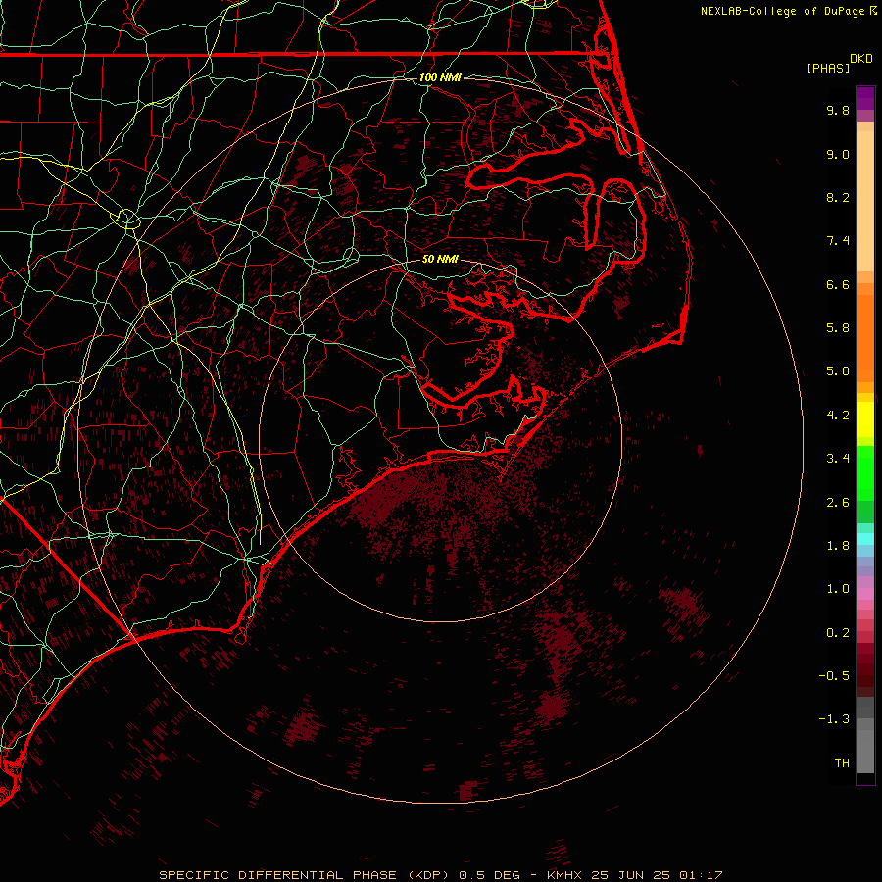Click the 50 NMI range ring label

tap(440, 260)
